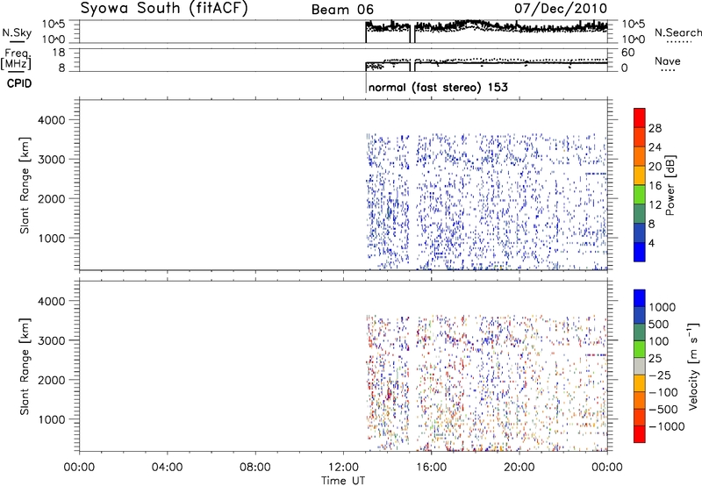Select the '500' label on Velocity colorbar

[659, 324]
